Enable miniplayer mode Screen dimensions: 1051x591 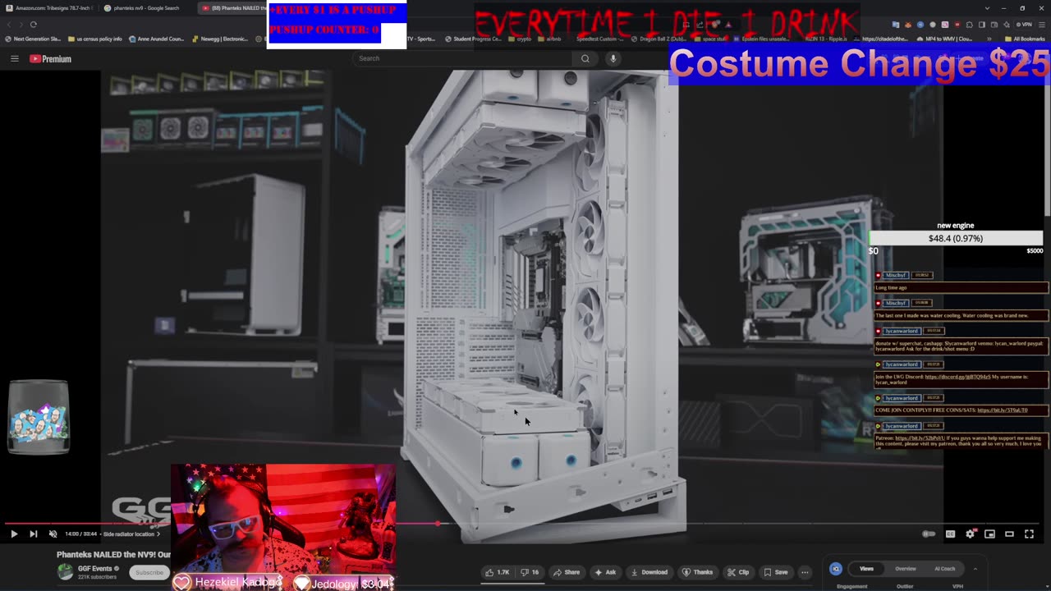pos(989,534)
